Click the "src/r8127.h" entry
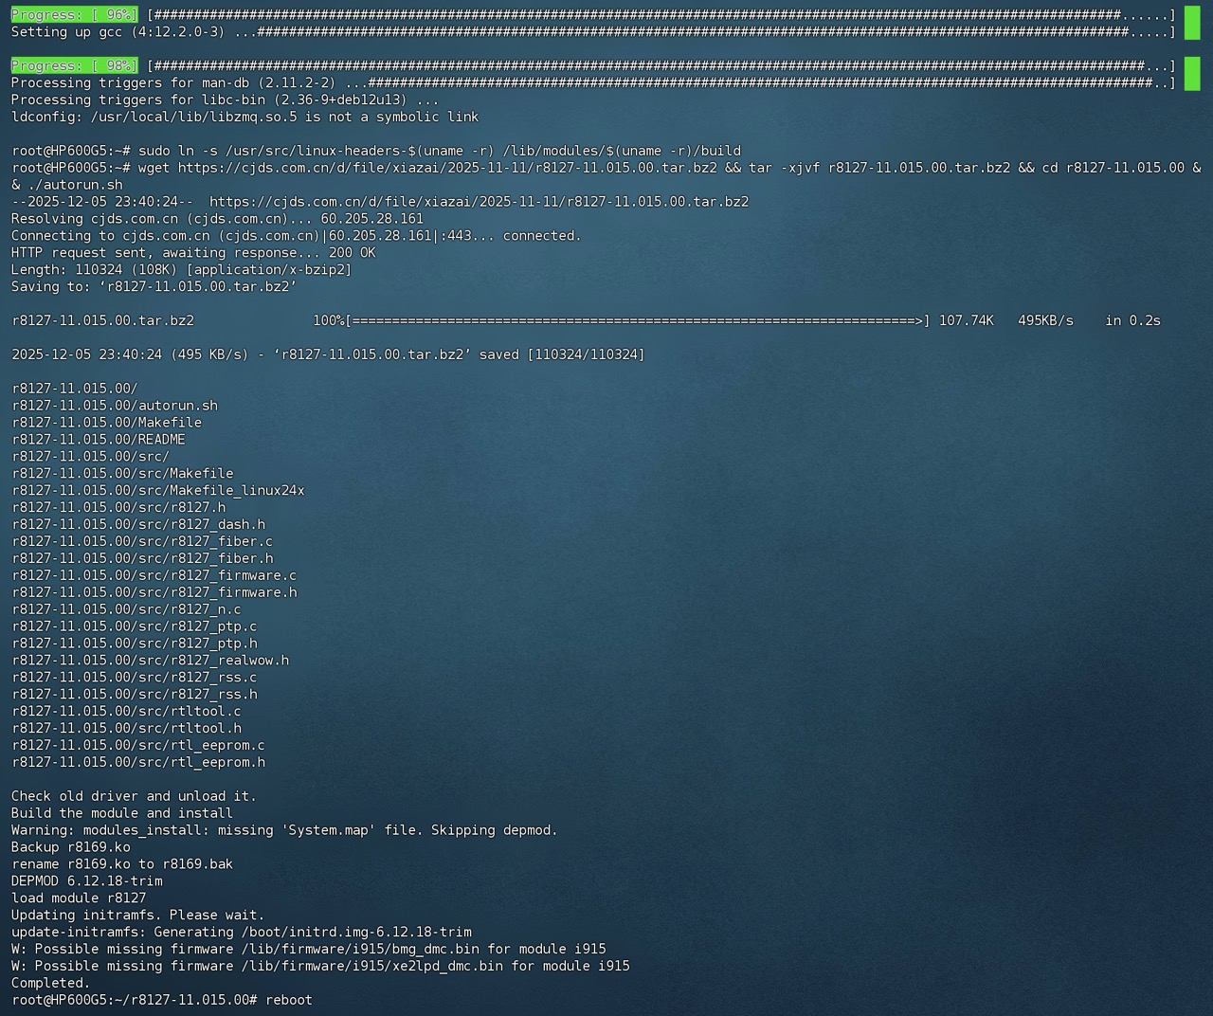 pos(118,508)
